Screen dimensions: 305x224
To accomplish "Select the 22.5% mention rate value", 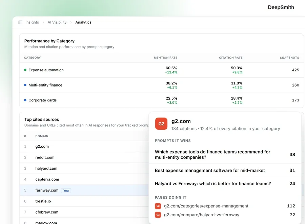I will [171, 98].
